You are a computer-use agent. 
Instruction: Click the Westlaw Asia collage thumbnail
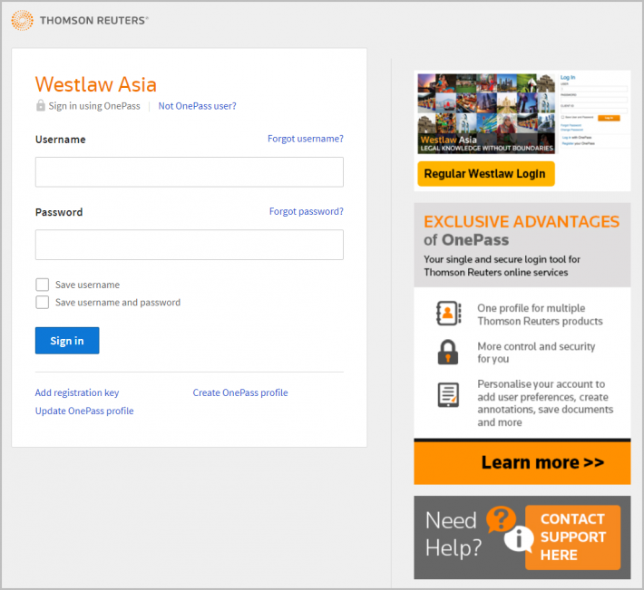pyautogui.click(x=486, y=113)
